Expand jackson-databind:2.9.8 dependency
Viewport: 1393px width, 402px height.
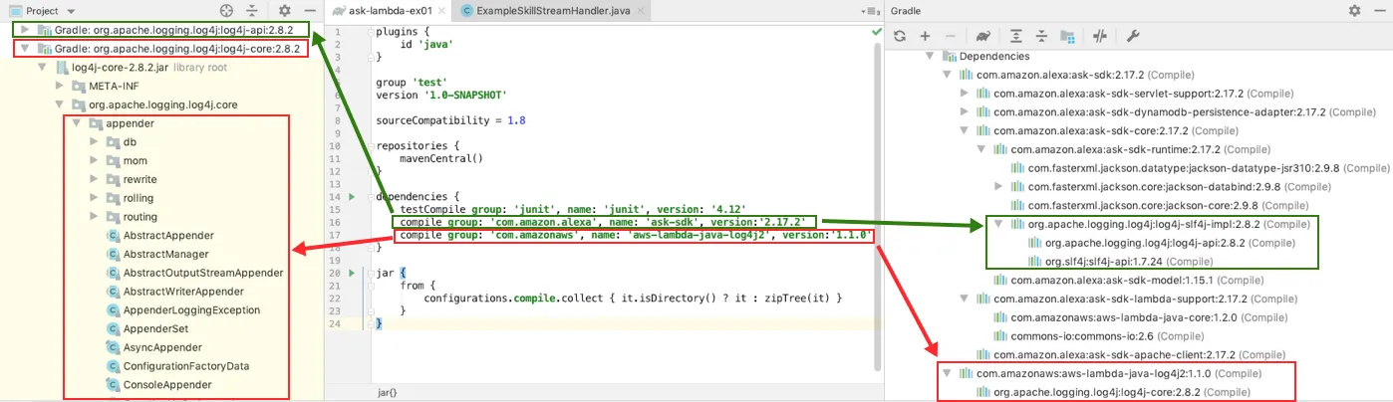(x=999, y=186)
